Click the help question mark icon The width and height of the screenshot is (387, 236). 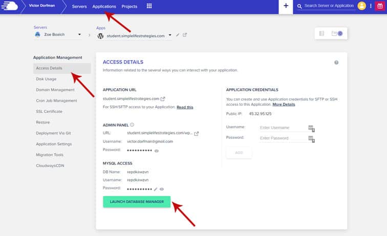coord(336,62)
